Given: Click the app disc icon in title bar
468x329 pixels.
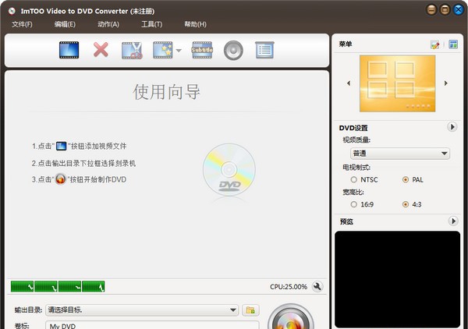Looking at the screenshot, I should tap(12, 12).
